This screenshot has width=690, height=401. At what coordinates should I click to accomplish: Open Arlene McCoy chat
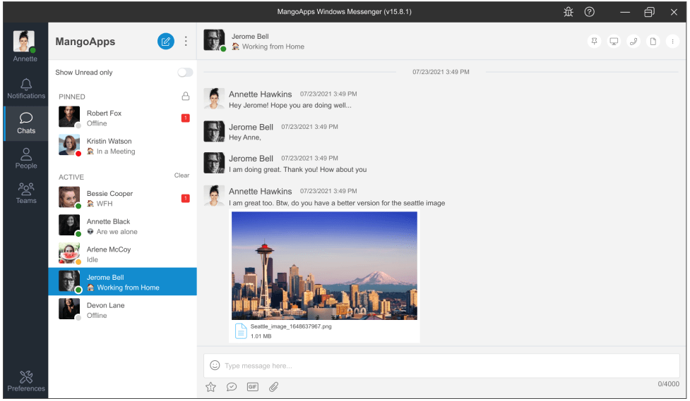tap(123, 254)
